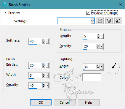The width and height of the screenshot is (125, 109).
Task: Click the Brush Strokes title bar icon
Action: point(5,4)
